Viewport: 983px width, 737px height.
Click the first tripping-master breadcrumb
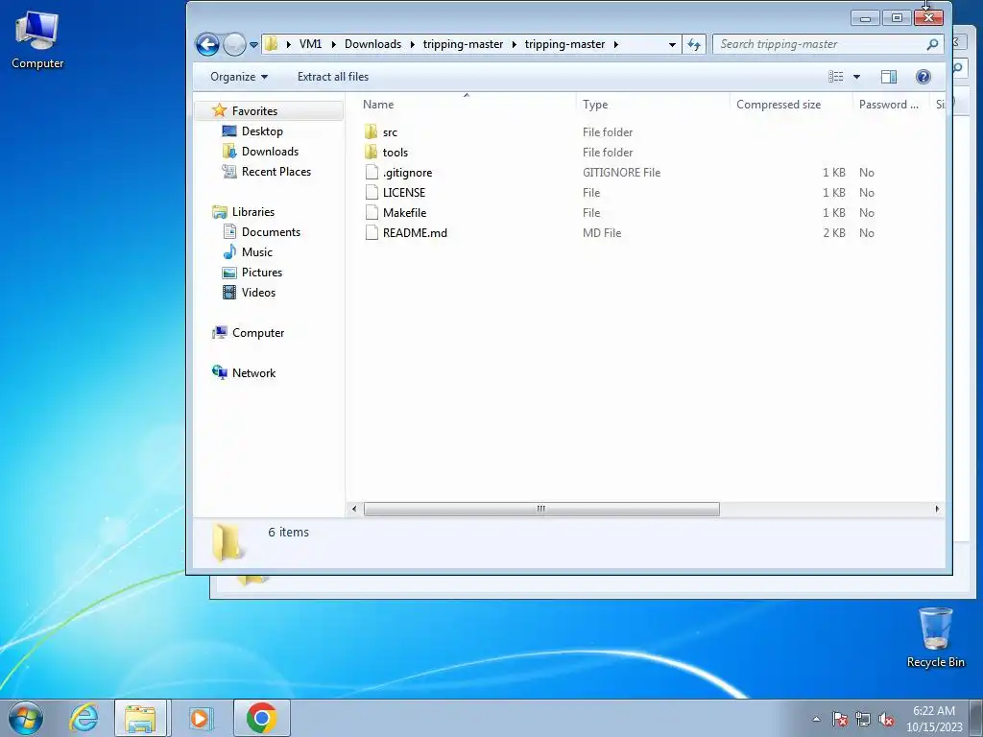point(463,44)
